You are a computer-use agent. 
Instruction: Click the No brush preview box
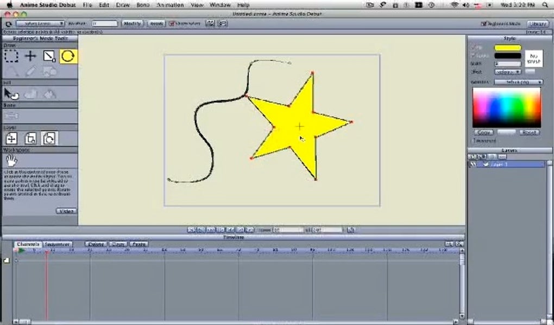coord(533,59)
